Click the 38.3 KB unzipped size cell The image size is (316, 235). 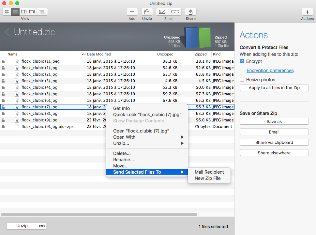pyautogui.click(x=170, y=61)
